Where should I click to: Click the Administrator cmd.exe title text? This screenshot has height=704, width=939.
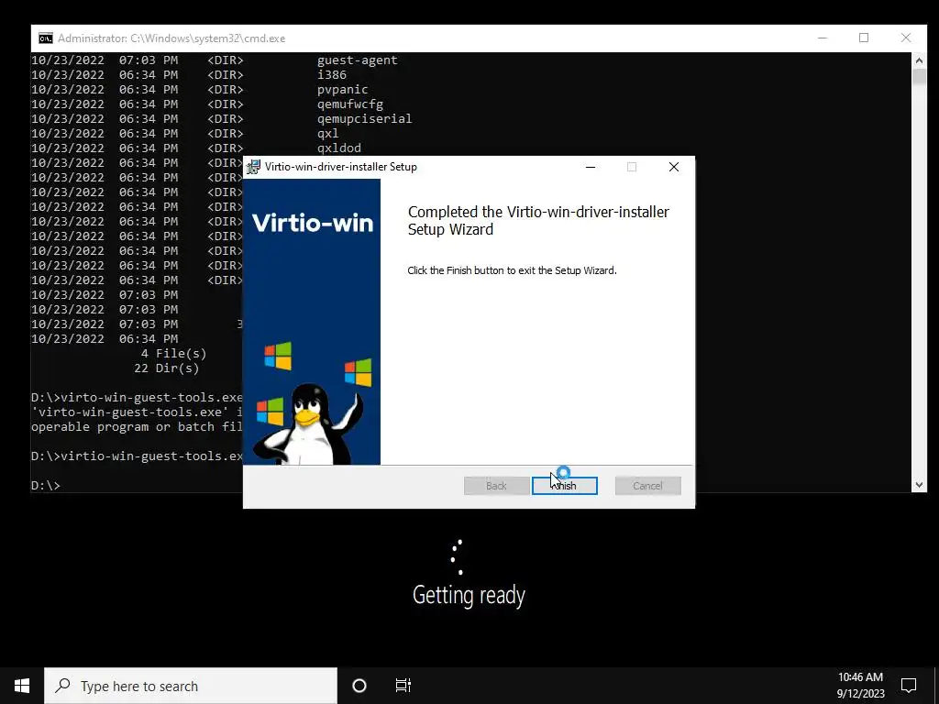click(171, 38)
